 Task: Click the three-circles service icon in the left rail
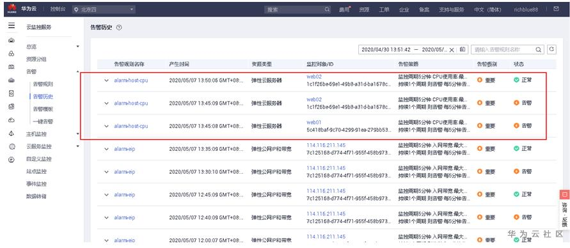coord(12,54)
